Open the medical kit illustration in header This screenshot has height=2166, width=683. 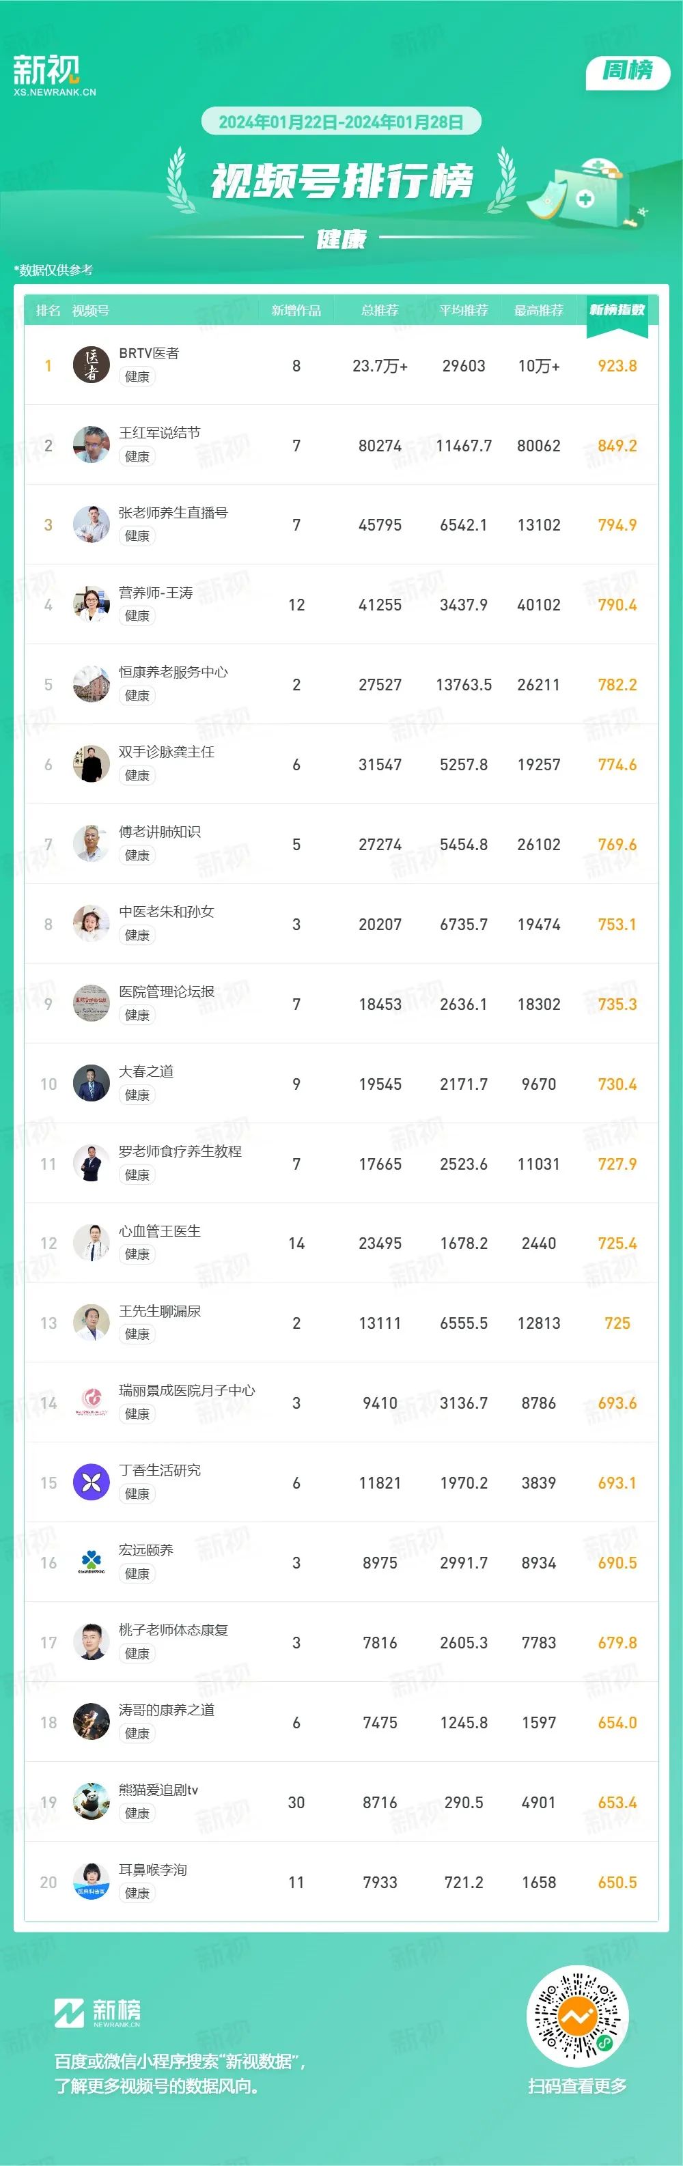click(587, 192)
